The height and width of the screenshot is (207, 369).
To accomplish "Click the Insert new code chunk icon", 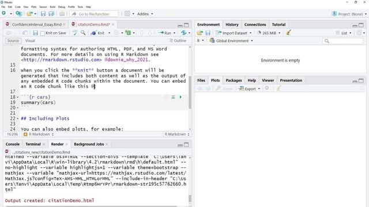I will click(128, 33).
